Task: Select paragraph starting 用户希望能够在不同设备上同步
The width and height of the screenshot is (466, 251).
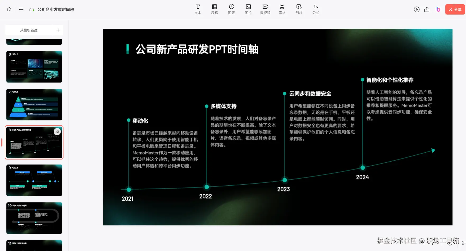Action: [x=322, y=122]
